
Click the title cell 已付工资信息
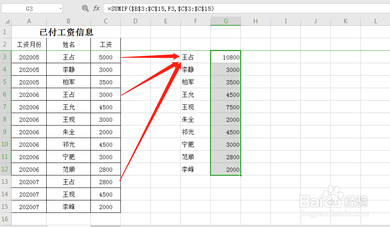click(66, 32)
